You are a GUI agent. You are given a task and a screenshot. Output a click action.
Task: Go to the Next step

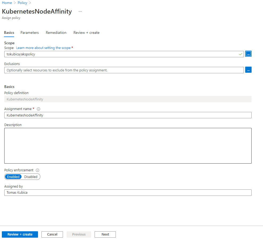105,234
